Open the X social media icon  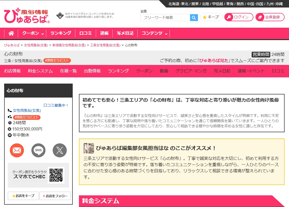tap(60, 150)
